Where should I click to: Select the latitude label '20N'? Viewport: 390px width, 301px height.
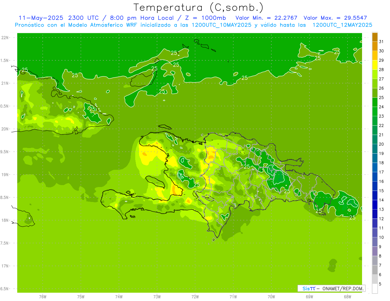click(x=5, y=129)
